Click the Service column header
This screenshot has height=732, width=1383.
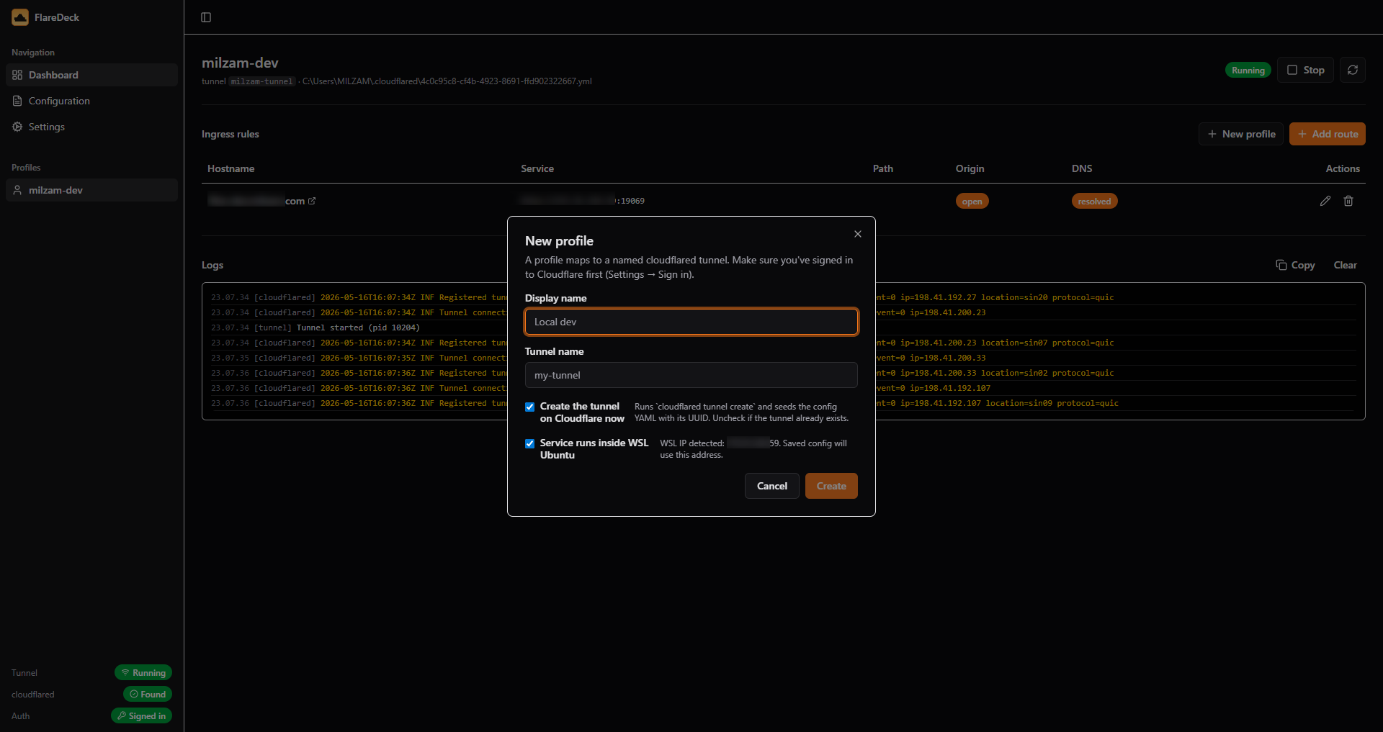tap(537, 168)
